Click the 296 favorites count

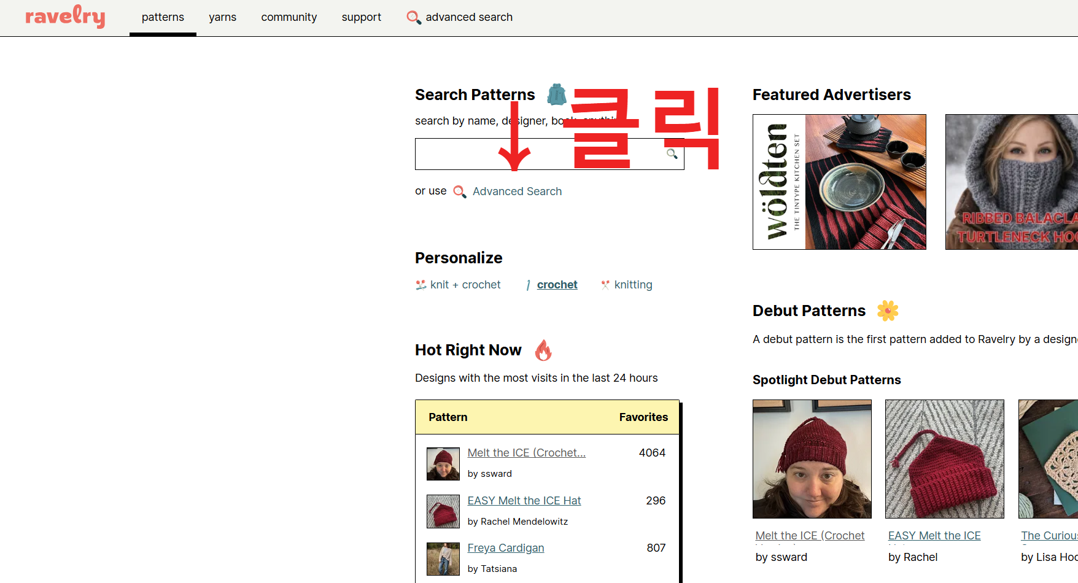[656, 501]
